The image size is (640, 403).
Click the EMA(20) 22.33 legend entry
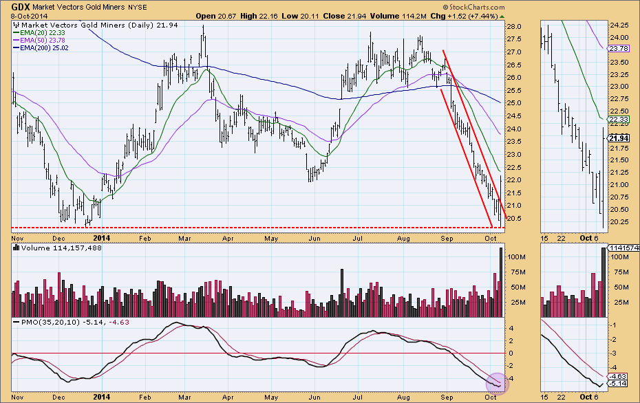[39, 32]
